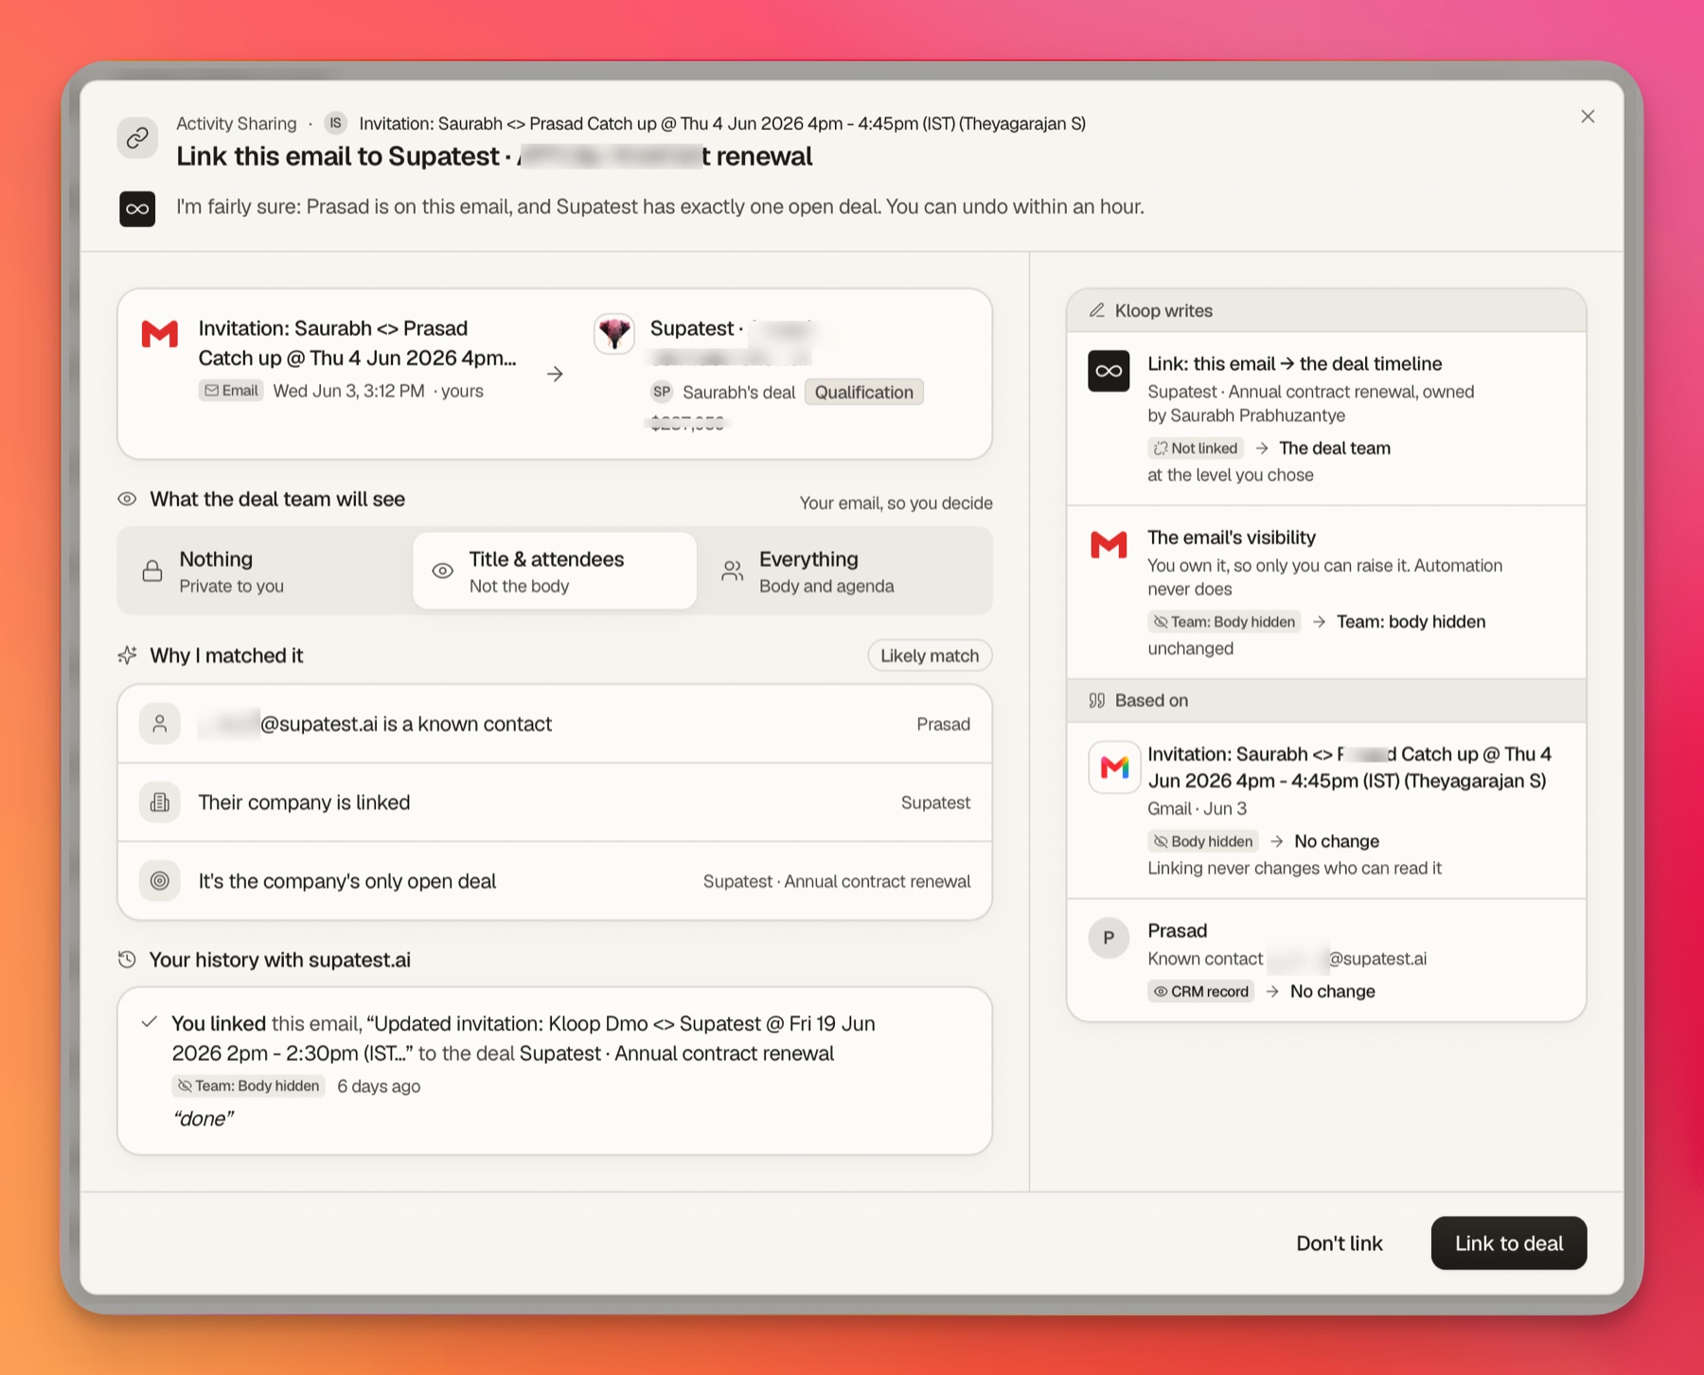This screenshot has width=1704, height=1375.
Task: Click the Supatest company logo thumbnail
Action: 614,334
